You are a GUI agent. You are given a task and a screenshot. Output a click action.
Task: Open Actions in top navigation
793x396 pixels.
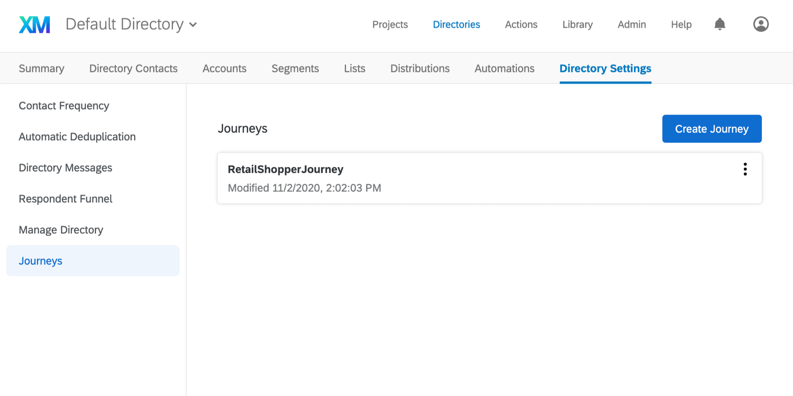pos(521,25)
